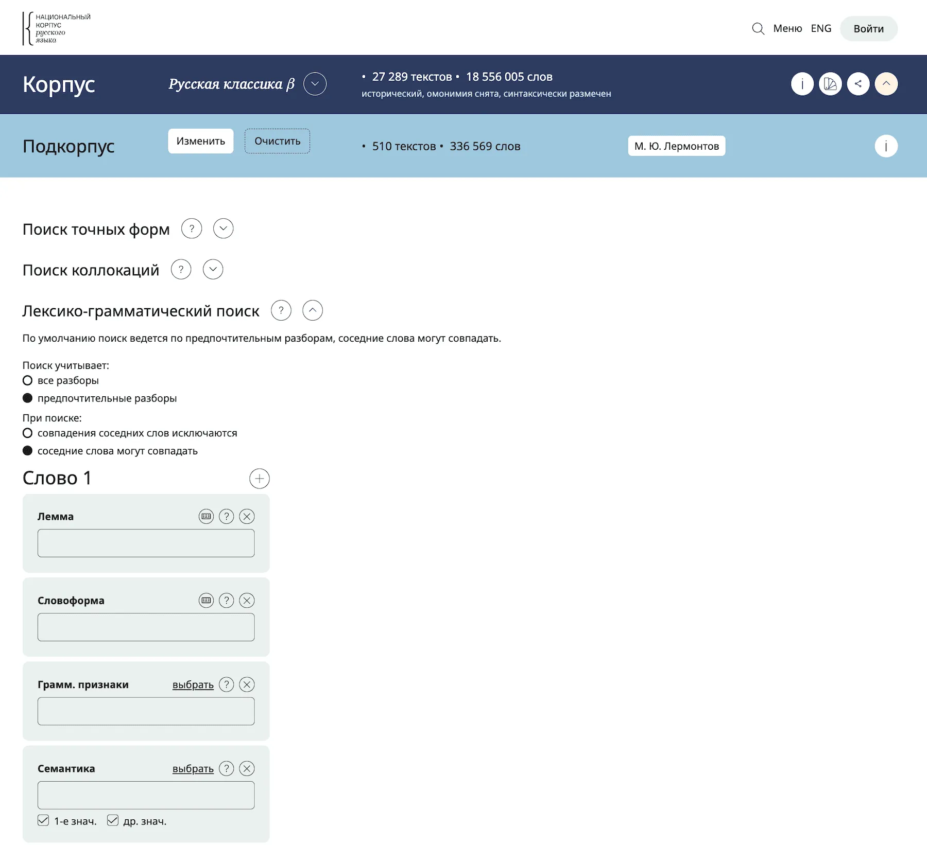Click the 336 569 слов statistic

485,146
